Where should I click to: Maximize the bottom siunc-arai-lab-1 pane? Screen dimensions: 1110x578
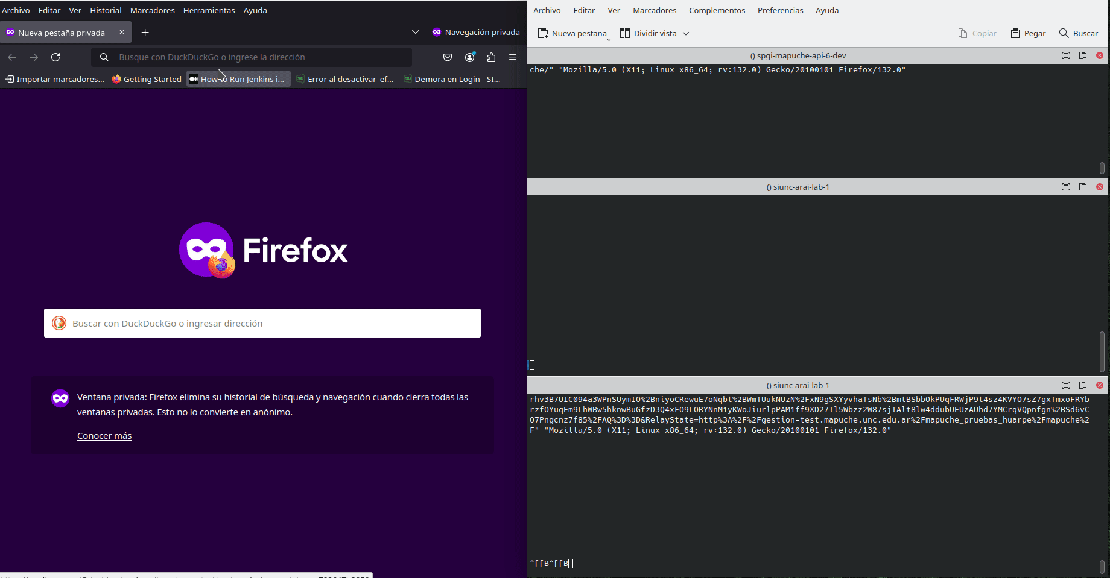click(x=1066, y=385)
